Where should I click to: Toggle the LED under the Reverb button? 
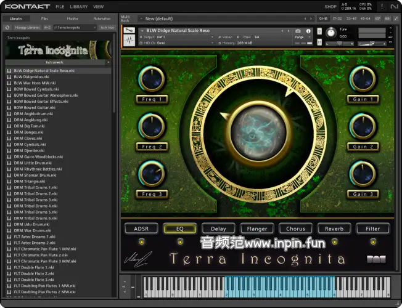[334, 242]
